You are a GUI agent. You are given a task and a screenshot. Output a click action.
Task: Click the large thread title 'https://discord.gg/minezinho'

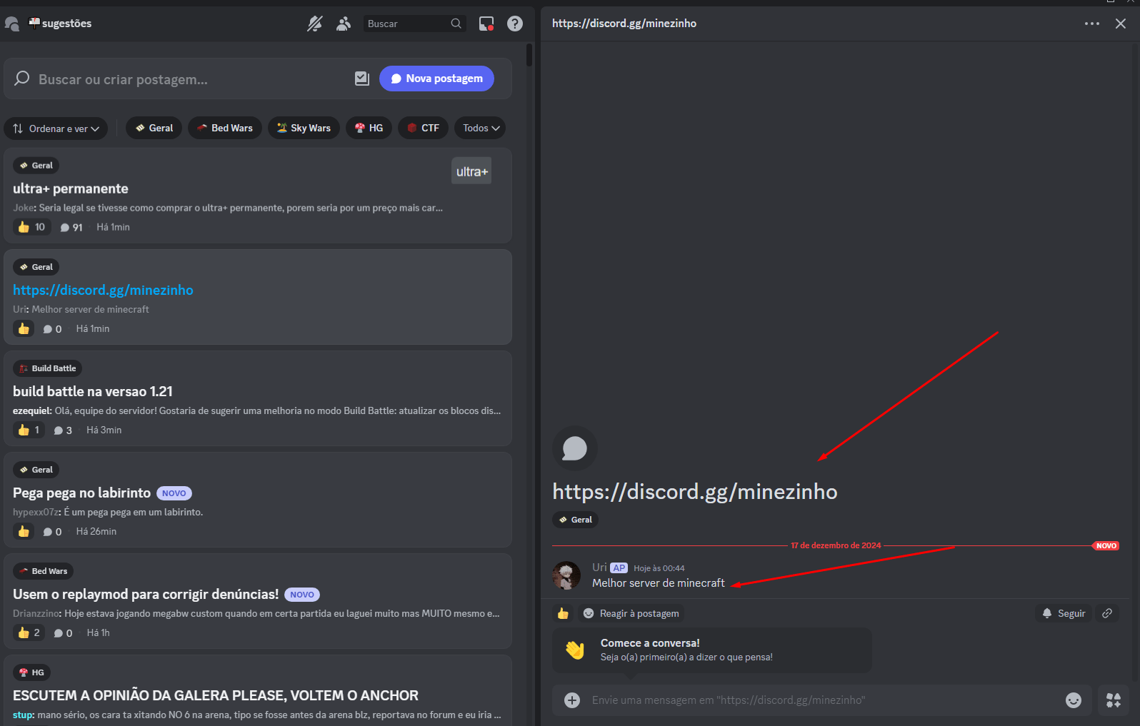pyautogui.click(x=695, y=492)
